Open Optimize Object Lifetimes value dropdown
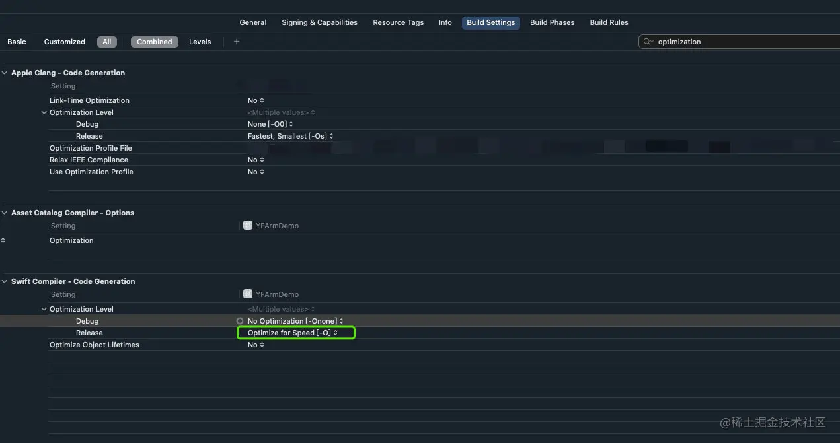 [x=256, y=345]
